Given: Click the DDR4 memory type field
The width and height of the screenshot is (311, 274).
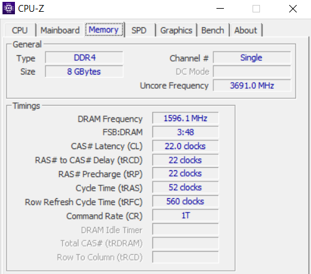Looking at the screenshot, I should [84, 57].
